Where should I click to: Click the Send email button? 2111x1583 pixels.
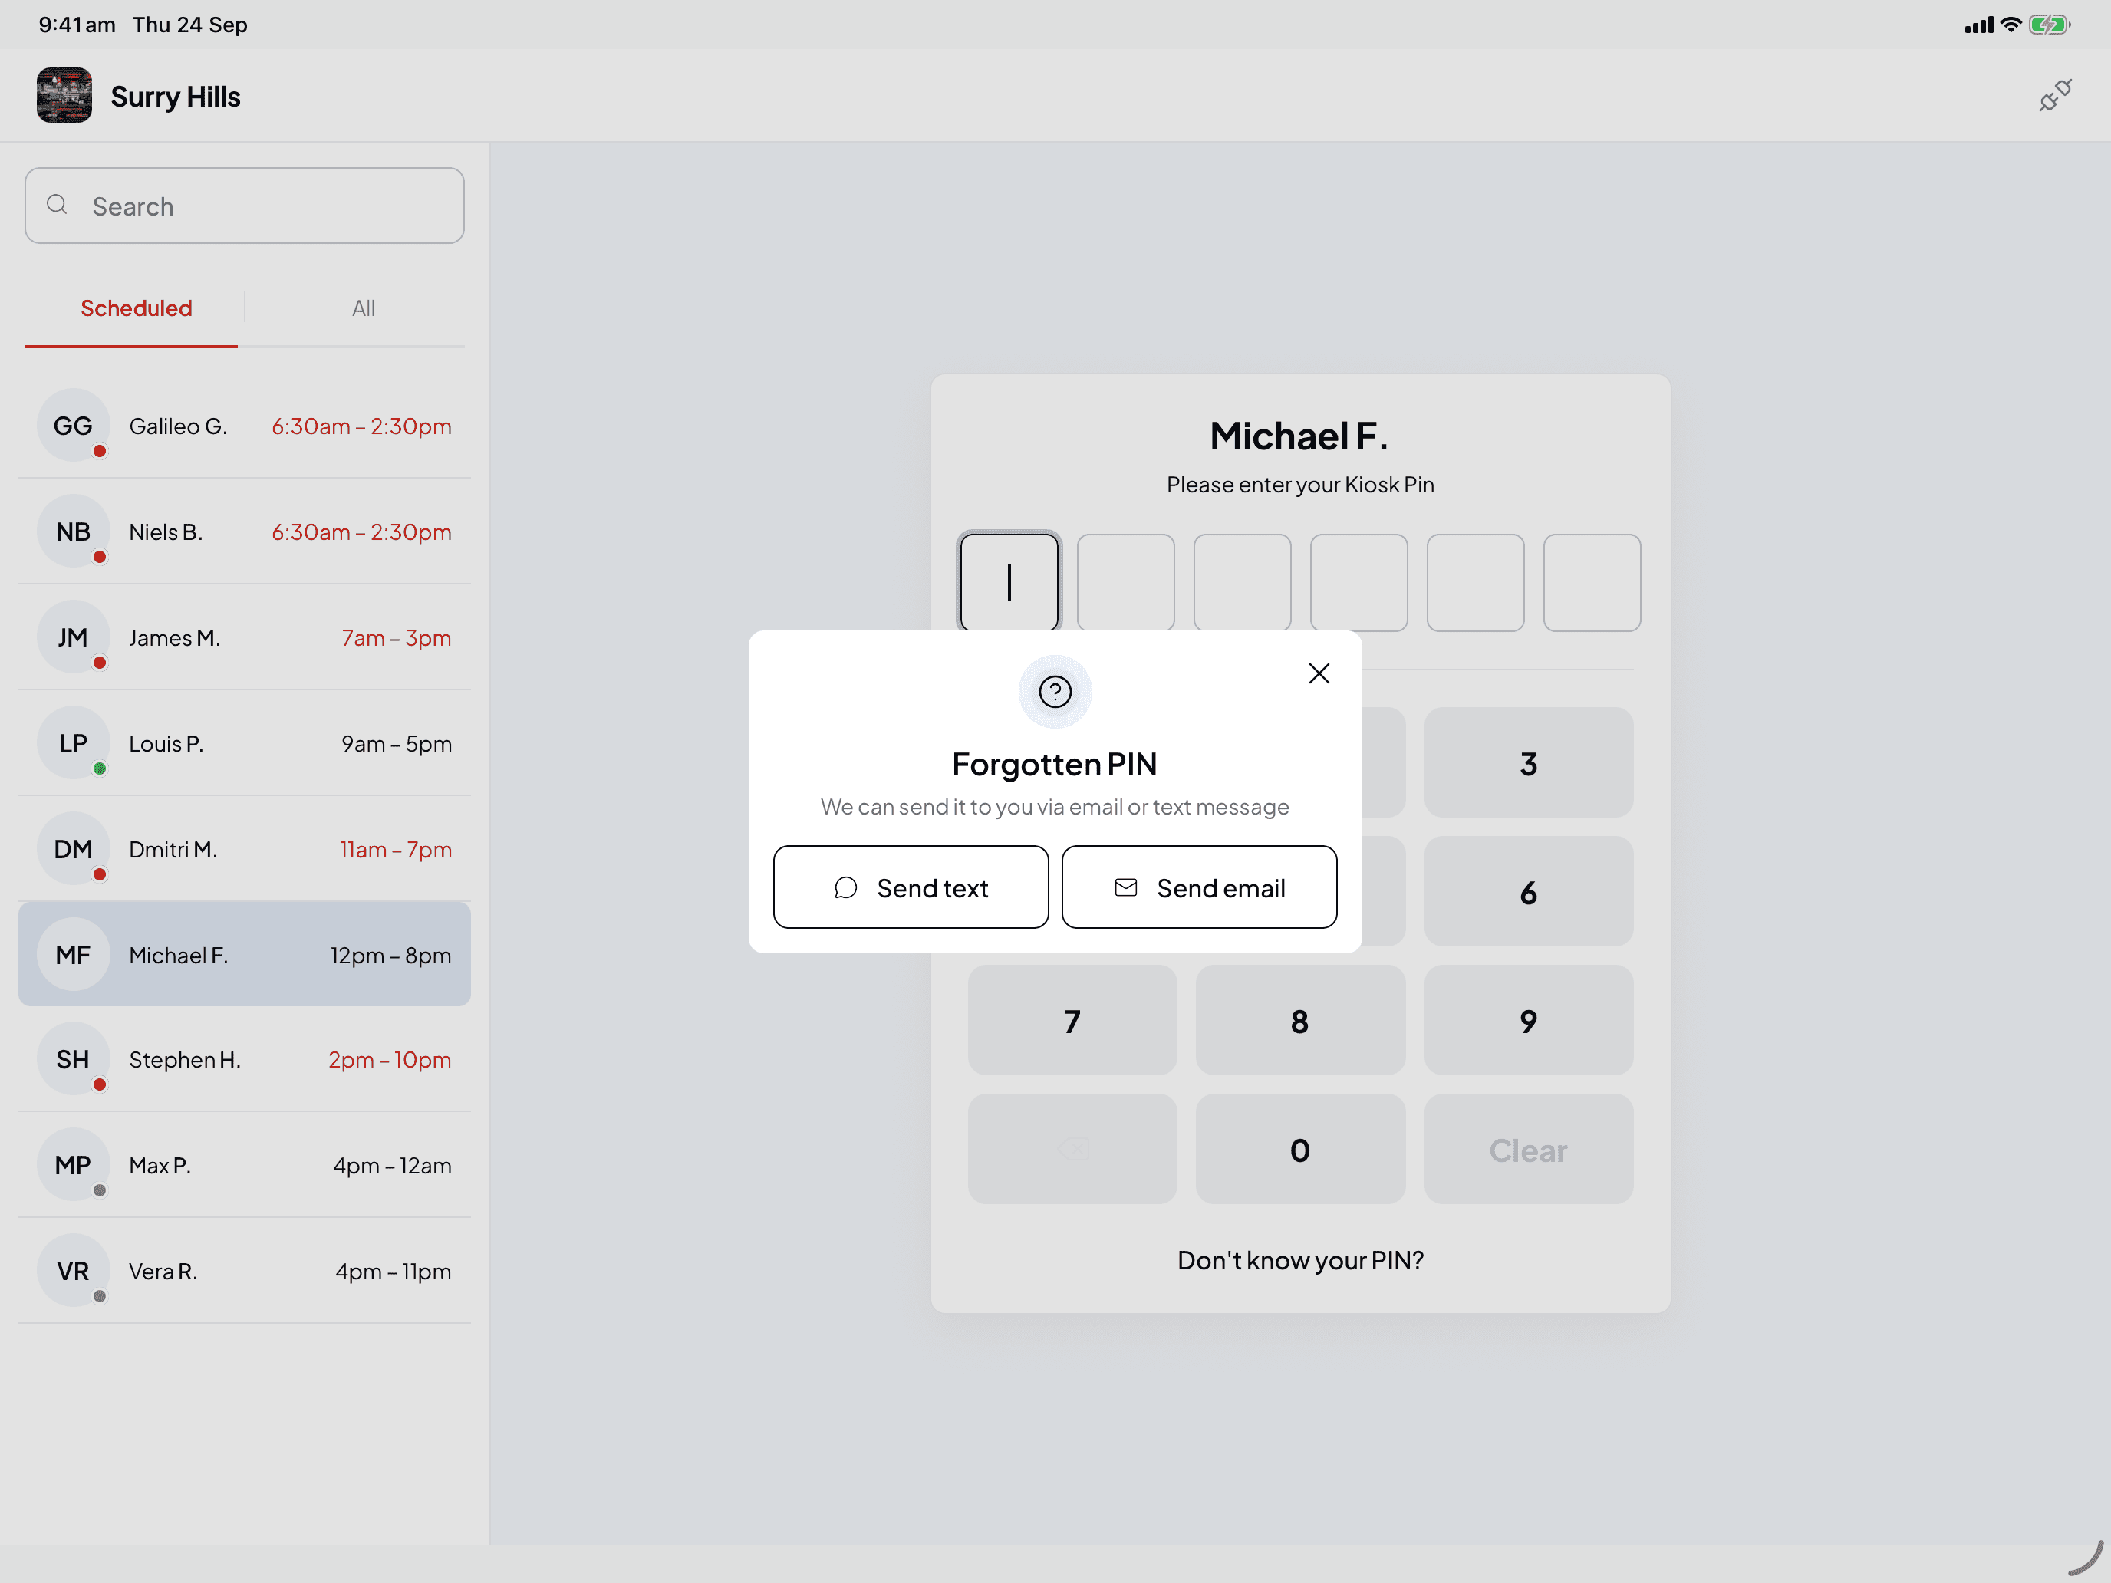coord(1199,887)
